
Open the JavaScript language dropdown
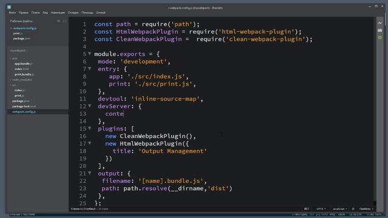click(339, 209)
